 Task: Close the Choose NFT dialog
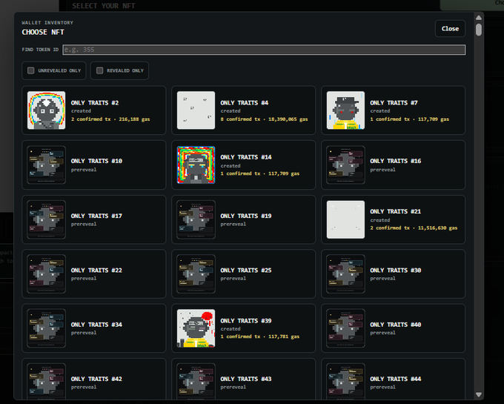click(450, 29)
